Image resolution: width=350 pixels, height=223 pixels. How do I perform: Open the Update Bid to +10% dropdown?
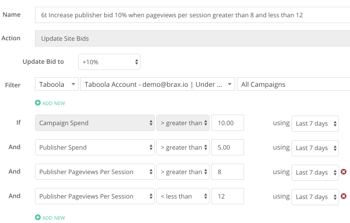point(109,62)
